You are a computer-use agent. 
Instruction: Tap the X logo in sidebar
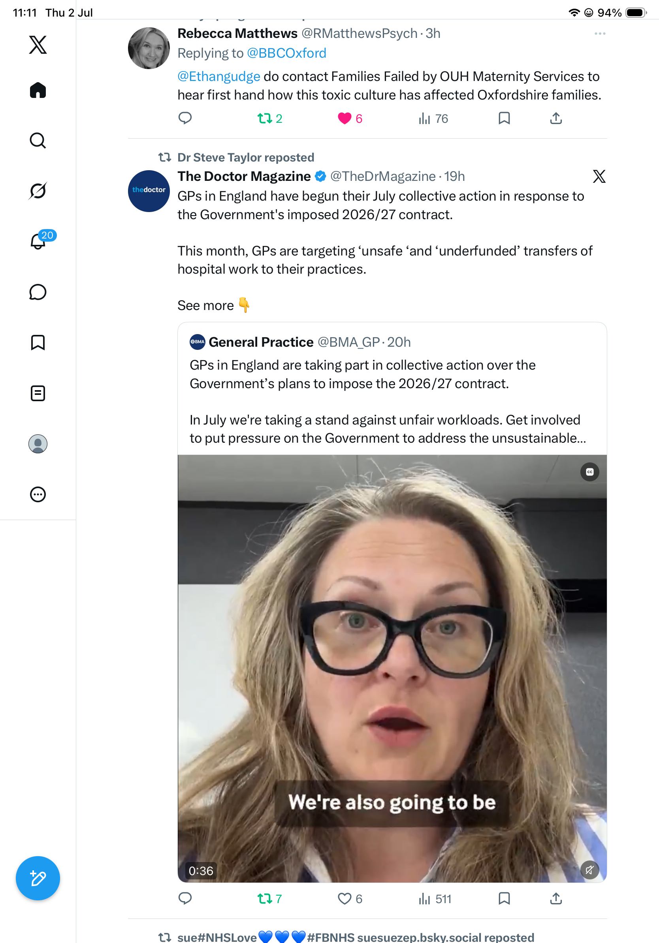click(38, 44)
